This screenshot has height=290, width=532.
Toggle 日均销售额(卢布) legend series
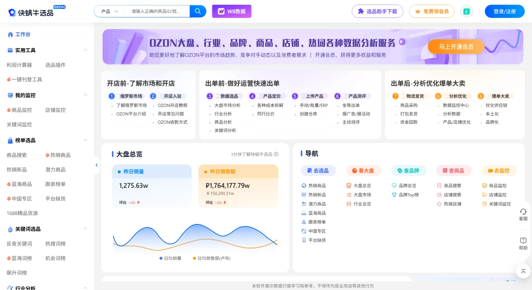coord(212,258)
